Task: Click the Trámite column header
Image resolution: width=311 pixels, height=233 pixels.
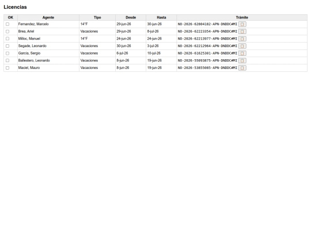Action: coord(242,17)
